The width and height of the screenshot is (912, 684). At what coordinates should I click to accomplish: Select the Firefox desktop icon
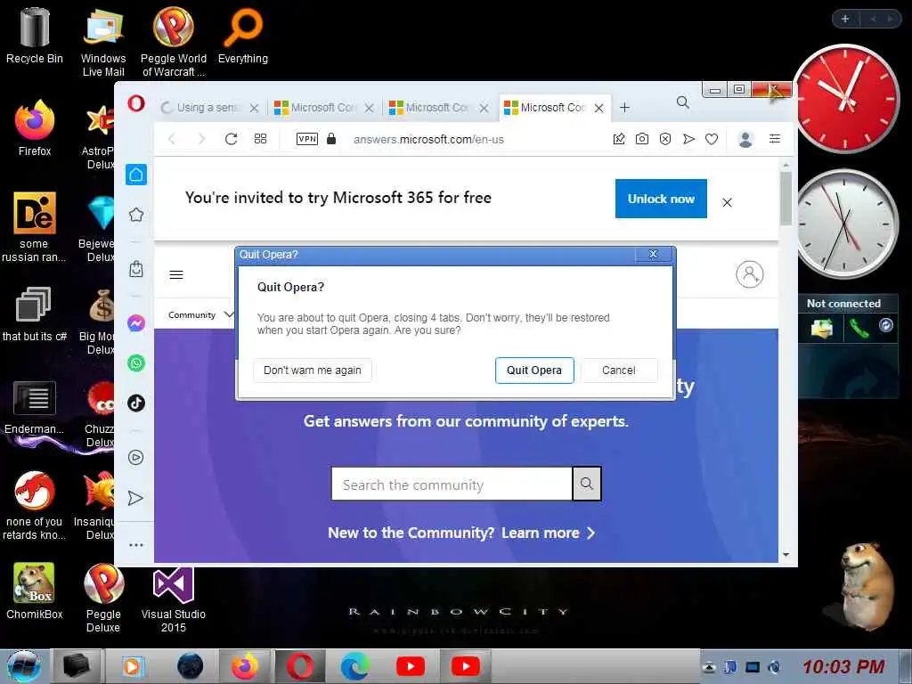pos(35,128)
